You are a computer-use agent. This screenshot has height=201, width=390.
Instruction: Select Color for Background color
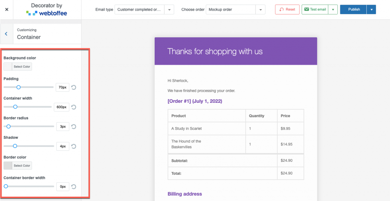tap(22, 67)
